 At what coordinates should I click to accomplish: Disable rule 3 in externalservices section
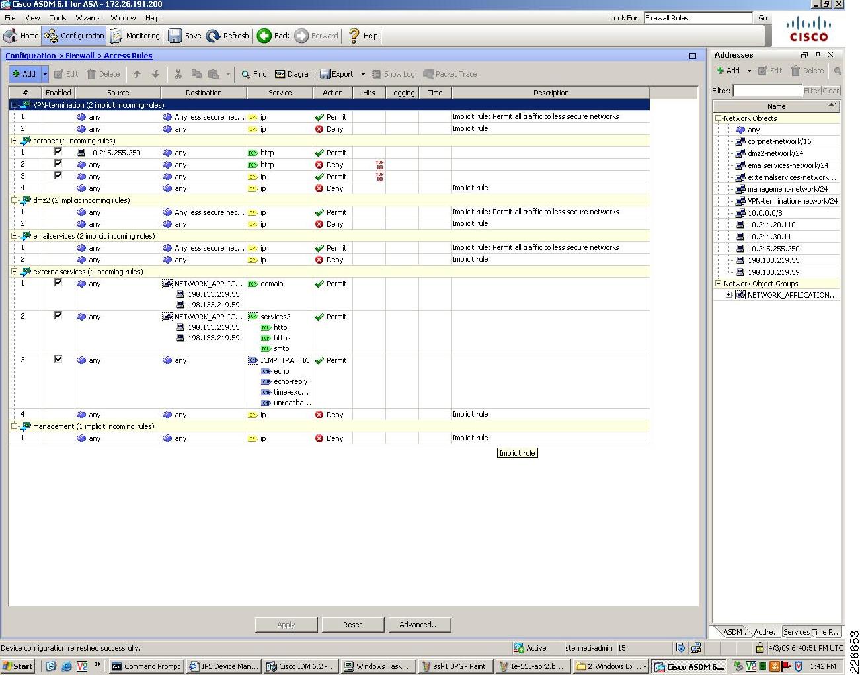[58, 359]
